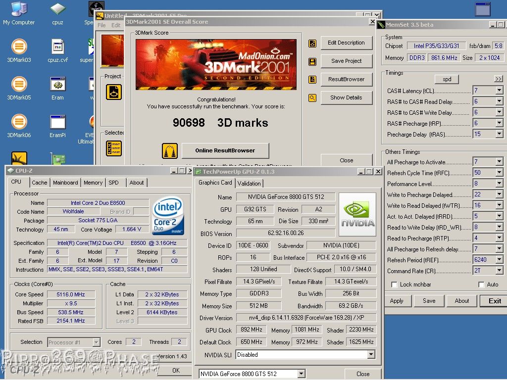Click the magnifier icon beside Show Details

tap(312, 97)
